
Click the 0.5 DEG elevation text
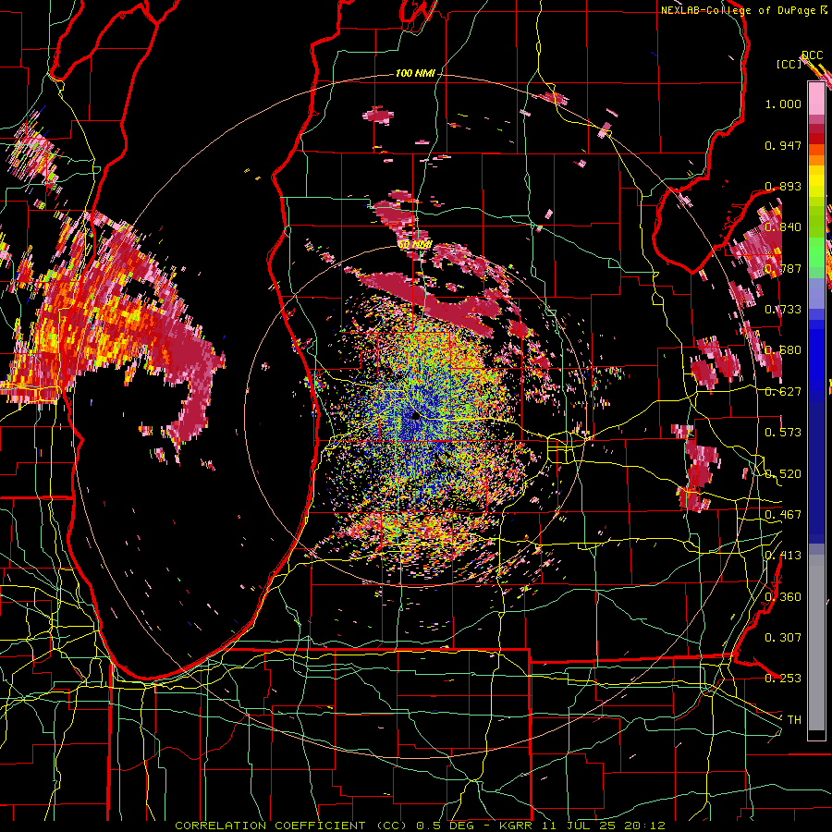click(447, 826)
